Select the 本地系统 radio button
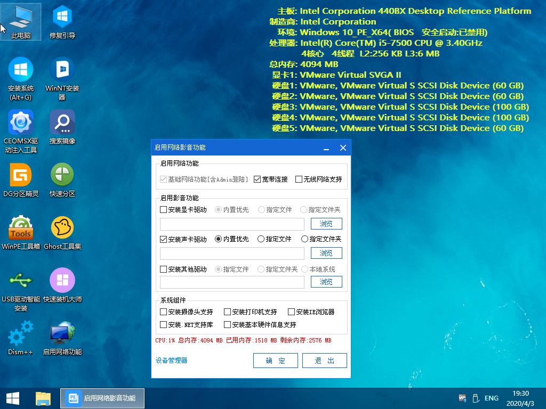 304,269
